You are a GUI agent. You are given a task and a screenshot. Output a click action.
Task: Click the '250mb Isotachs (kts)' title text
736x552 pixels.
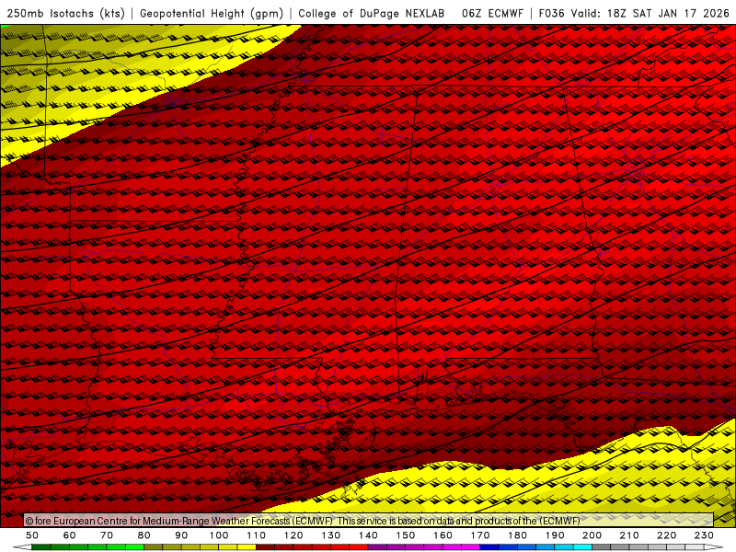65,14
